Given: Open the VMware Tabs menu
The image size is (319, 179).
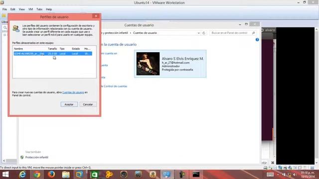Looking at the screenshot, I should [39, 9].
